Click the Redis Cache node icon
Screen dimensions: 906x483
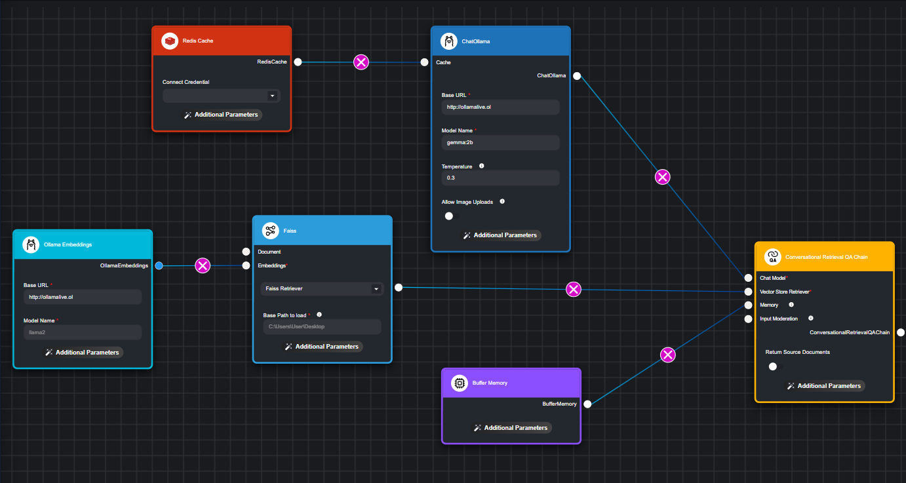click(x=170, y=41)
